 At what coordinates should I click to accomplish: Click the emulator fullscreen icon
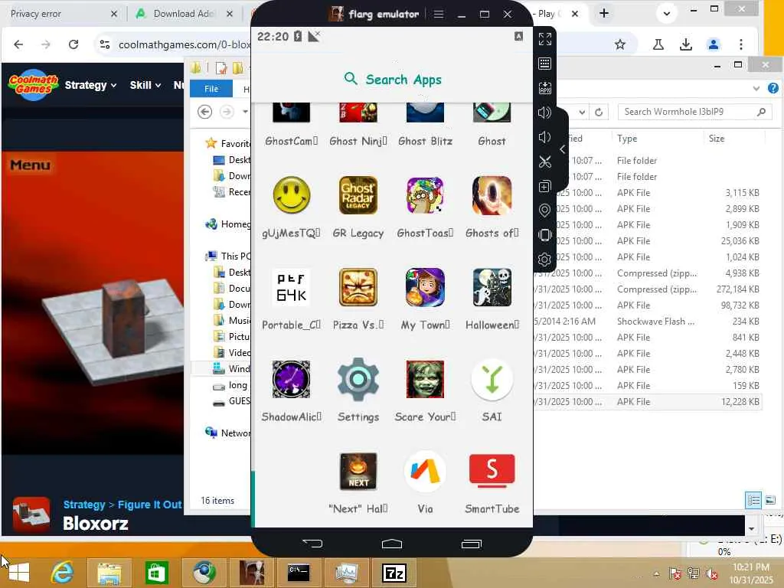545,39
